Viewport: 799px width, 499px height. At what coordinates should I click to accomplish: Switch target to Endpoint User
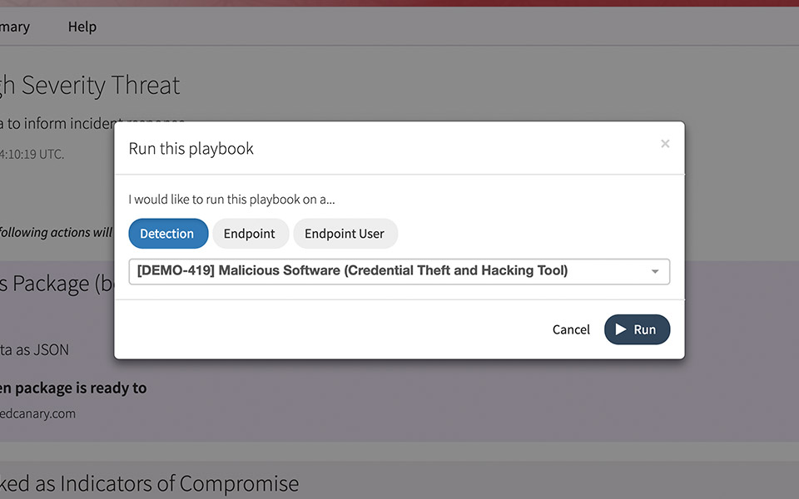(x=345, y=234)
